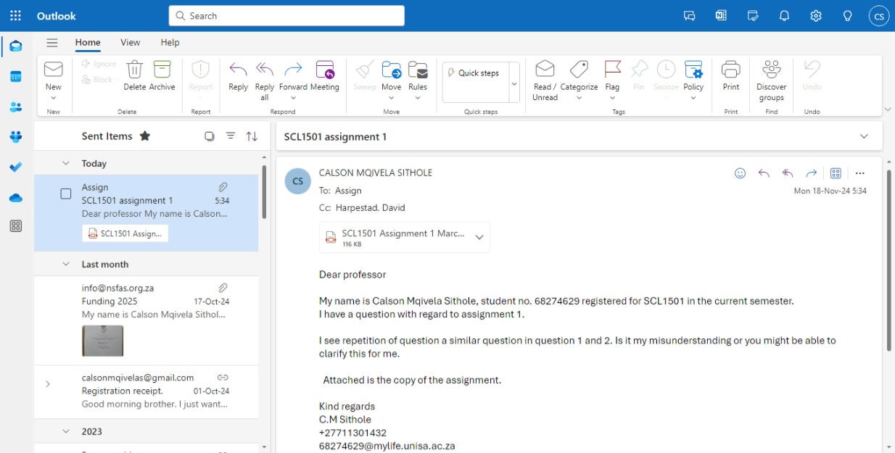Viewport: 895px width, 453px height.
Task: Switch to the View tab
Action: tap(131, 42)
